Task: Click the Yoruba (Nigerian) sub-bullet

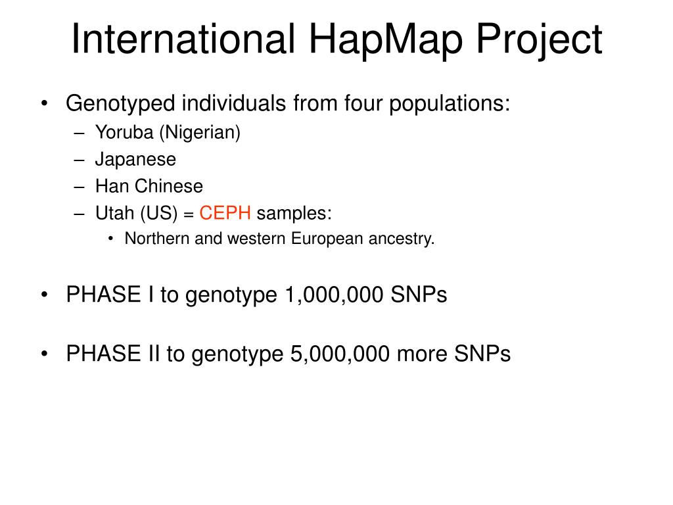Action: pyautogui.click(x=168, y=132)
